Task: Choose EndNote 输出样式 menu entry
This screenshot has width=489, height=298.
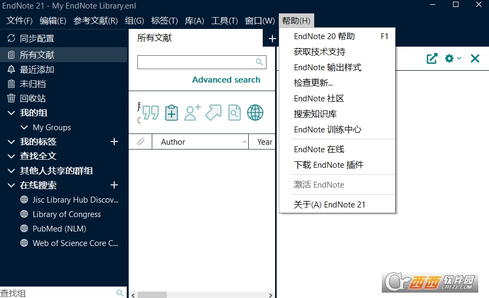Action: coord(337,68)
